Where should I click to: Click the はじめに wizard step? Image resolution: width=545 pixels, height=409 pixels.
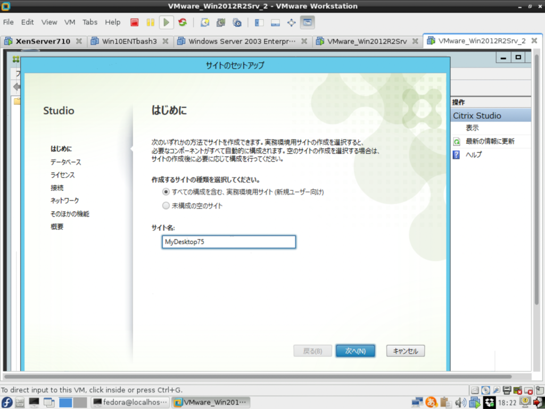(x=61, y=149)
